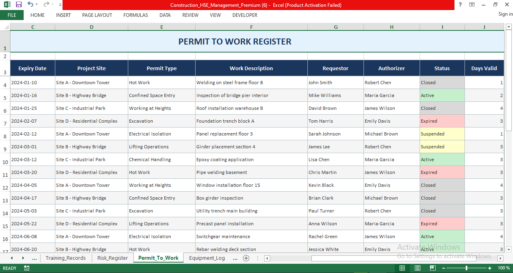Select the Expired status cell for Tom Harris
Screen dimensions: 513x273
point(442,121)
